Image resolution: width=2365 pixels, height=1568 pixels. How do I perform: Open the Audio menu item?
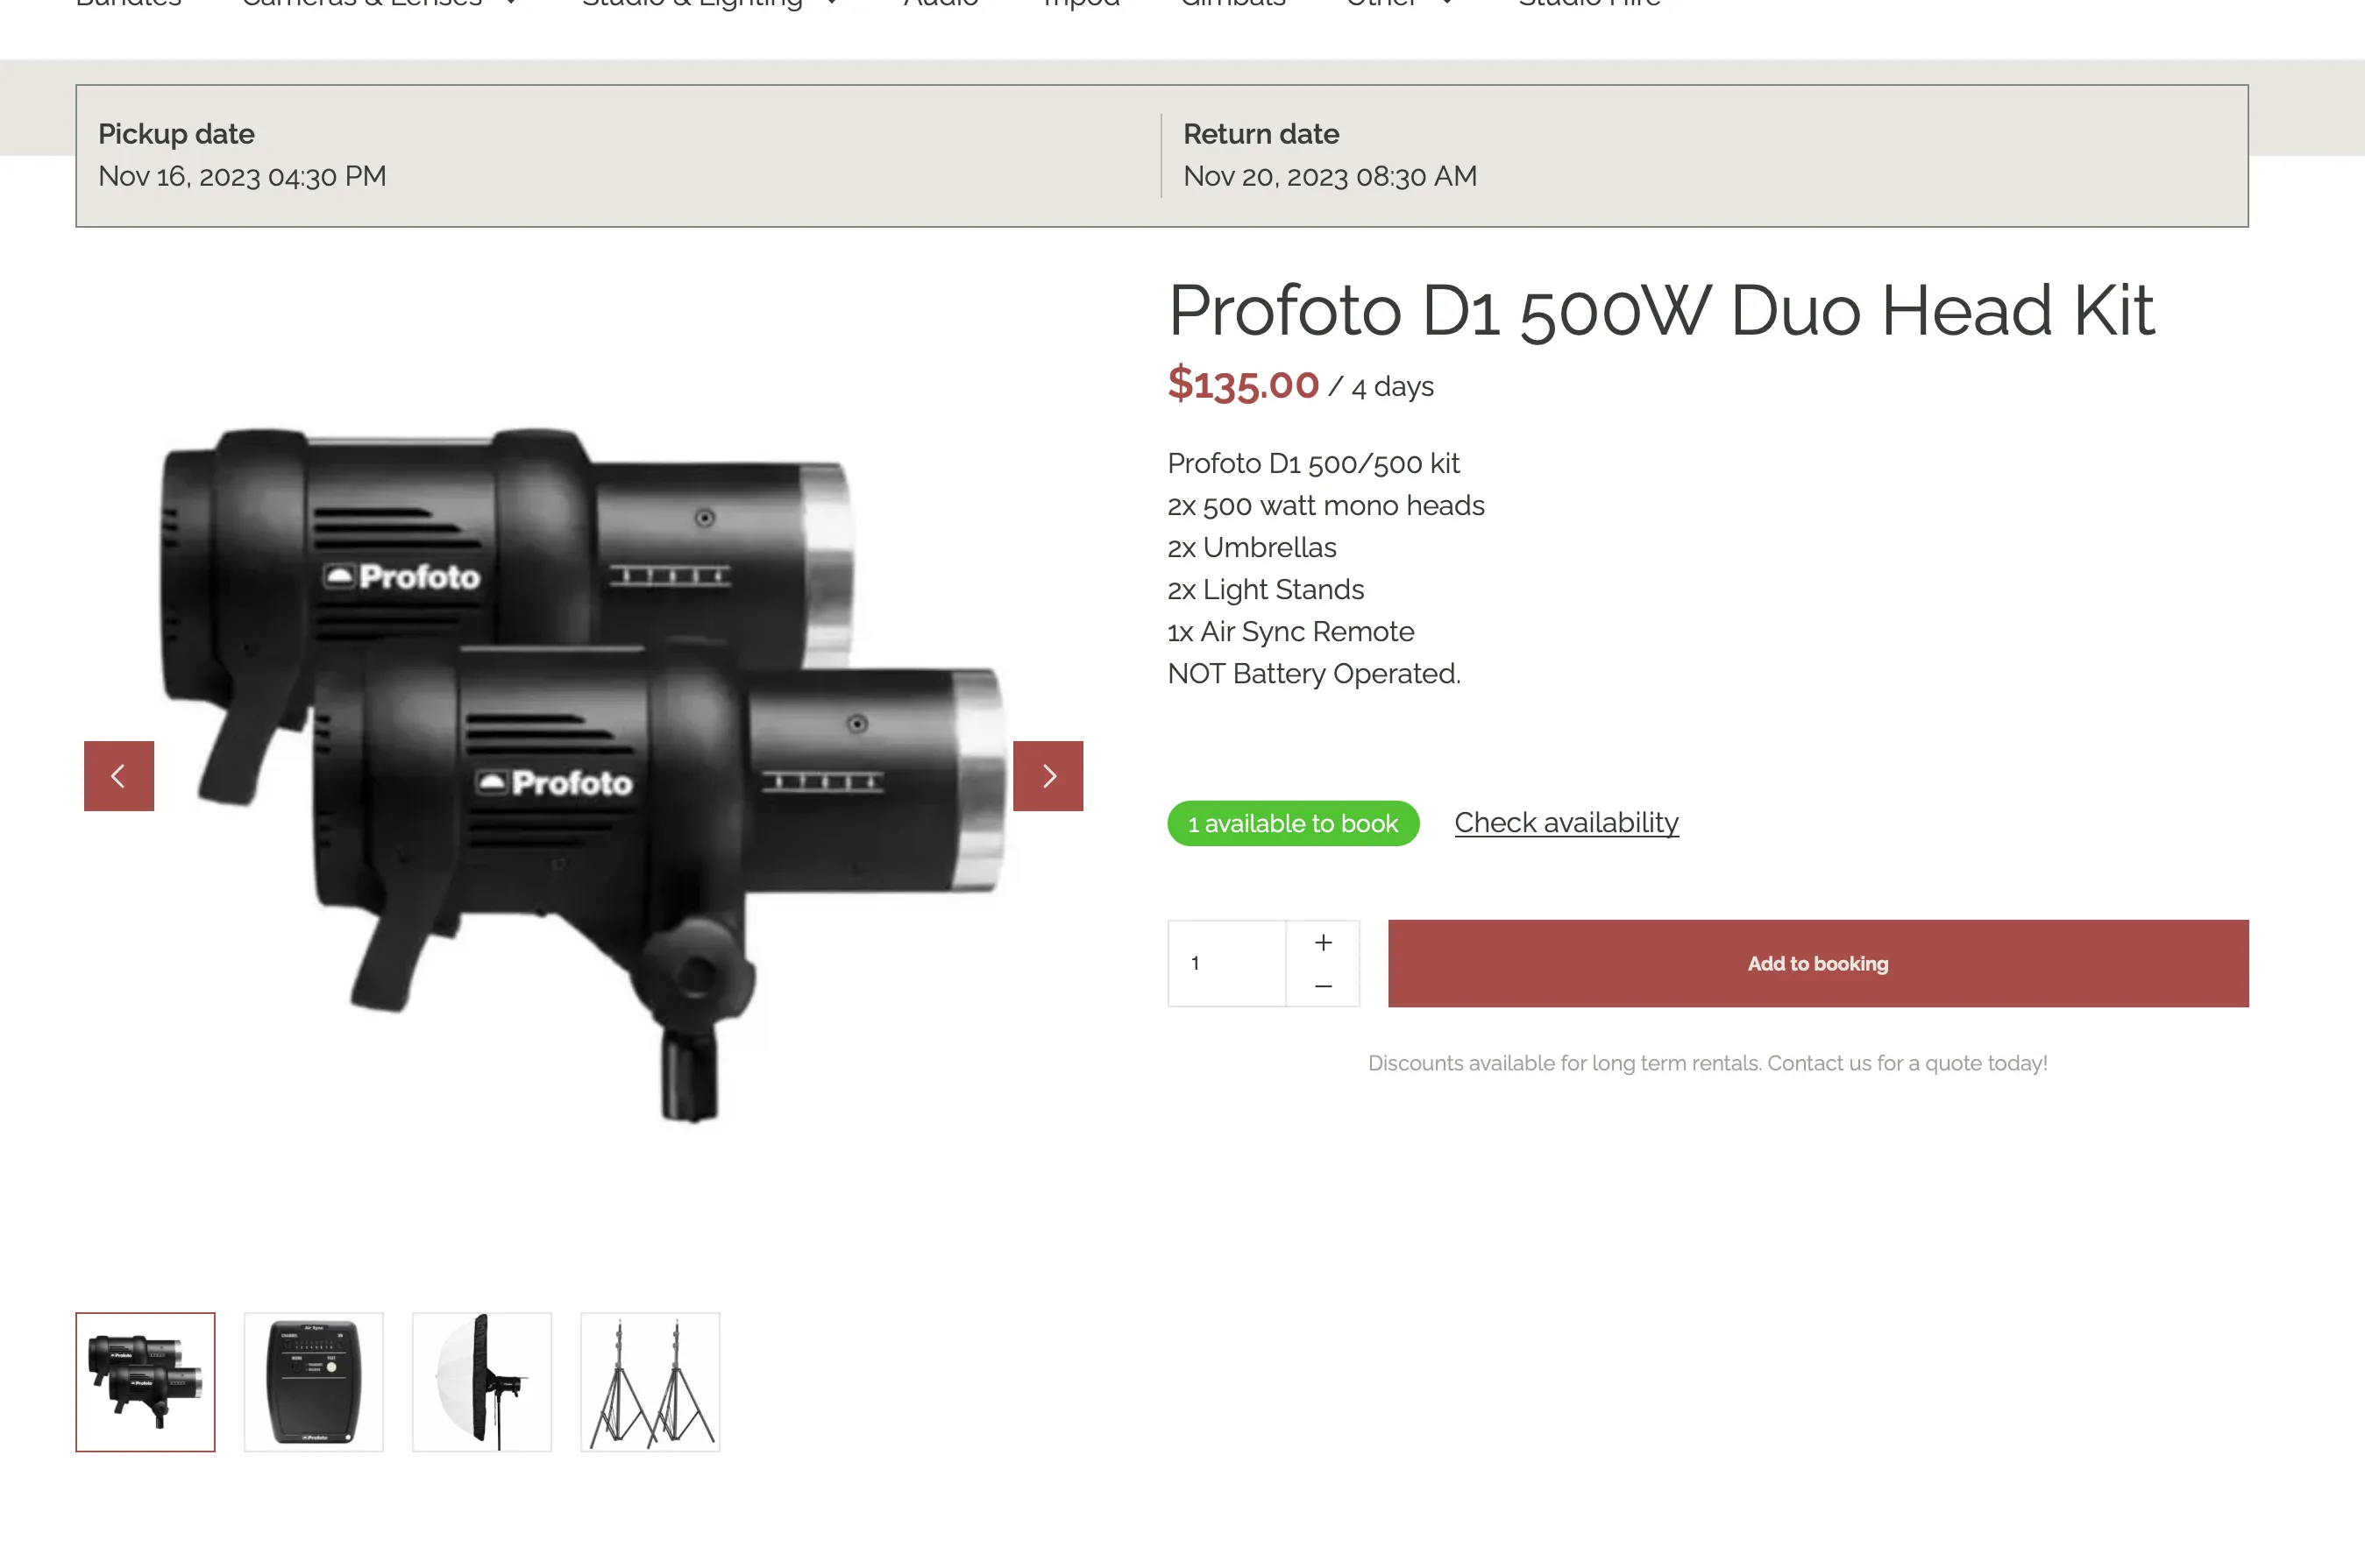tap(941, 3)
